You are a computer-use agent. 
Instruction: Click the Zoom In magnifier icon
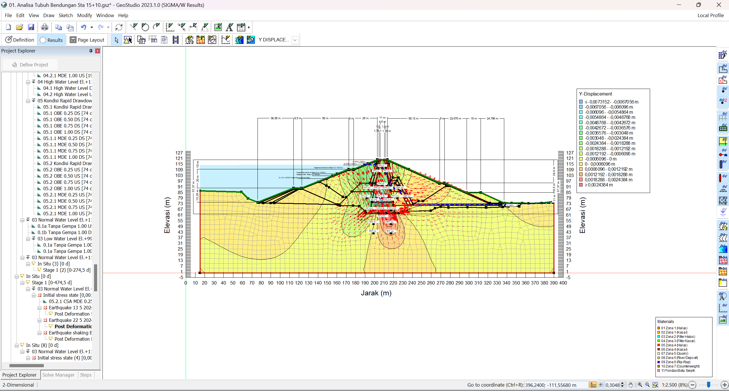[640, 385]
